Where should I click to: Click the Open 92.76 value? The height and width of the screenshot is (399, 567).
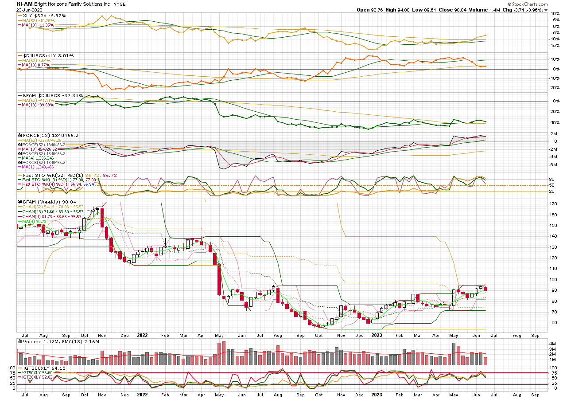click(369, 10)
